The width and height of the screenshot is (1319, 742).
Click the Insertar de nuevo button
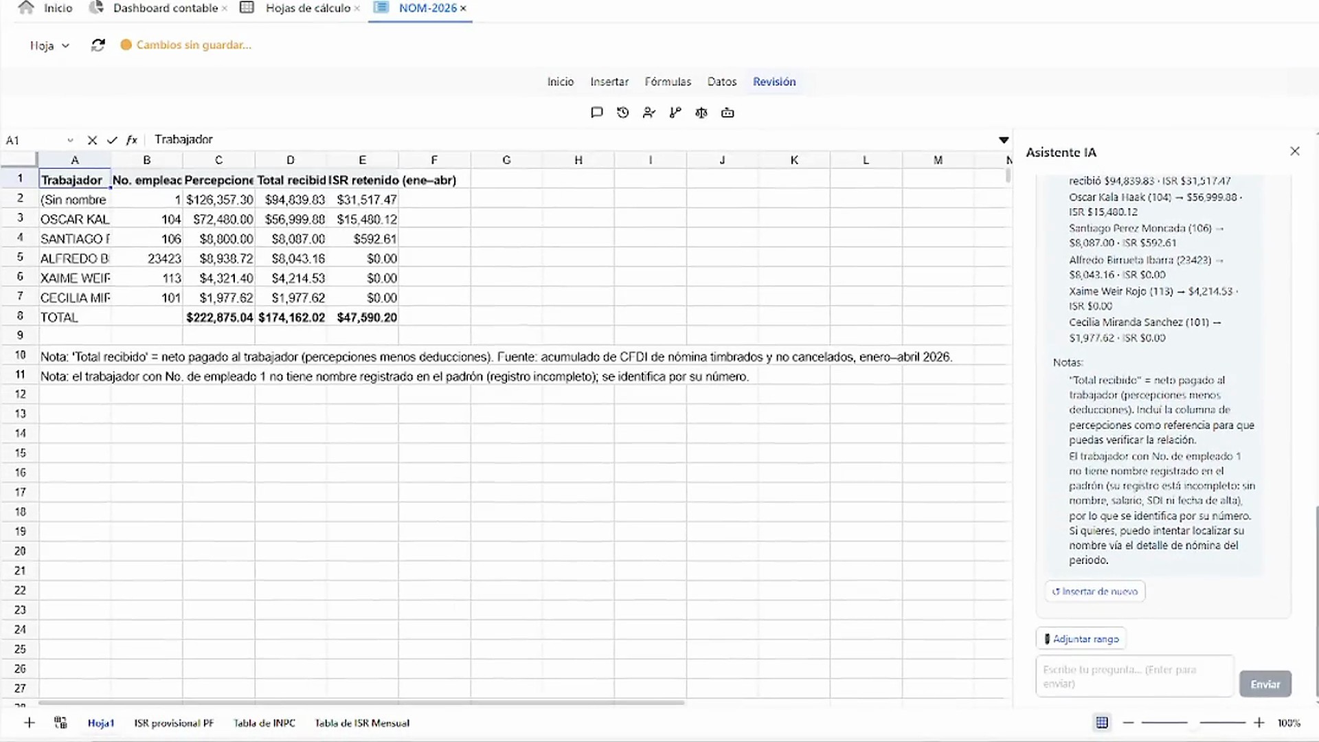(1095, 591)
